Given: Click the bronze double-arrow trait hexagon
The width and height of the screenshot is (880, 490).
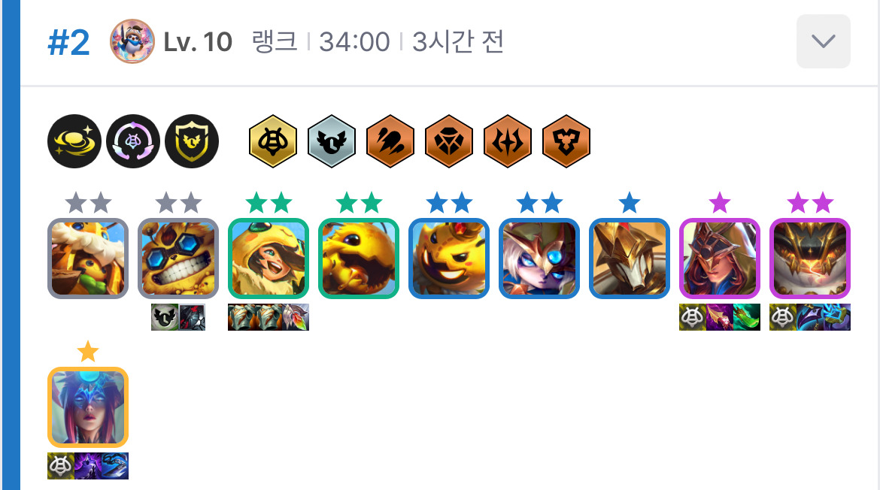Looking at the screenshot, I should pos(508,141).
